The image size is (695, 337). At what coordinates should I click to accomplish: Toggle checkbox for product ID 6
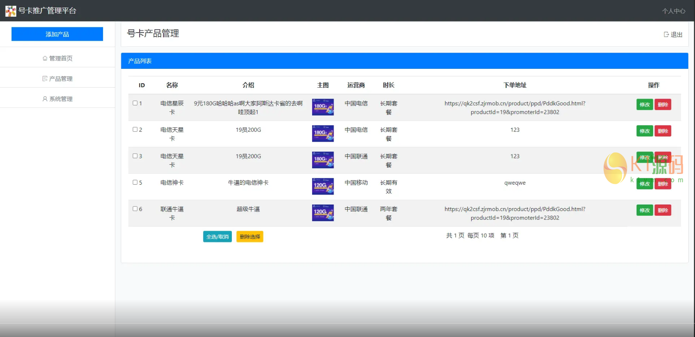[135, 208]
